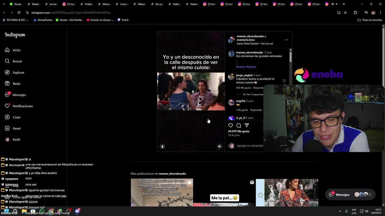385x216 pixels.
Task: Open the tab search dropdown arrow
Action: (x=4, y=4)
